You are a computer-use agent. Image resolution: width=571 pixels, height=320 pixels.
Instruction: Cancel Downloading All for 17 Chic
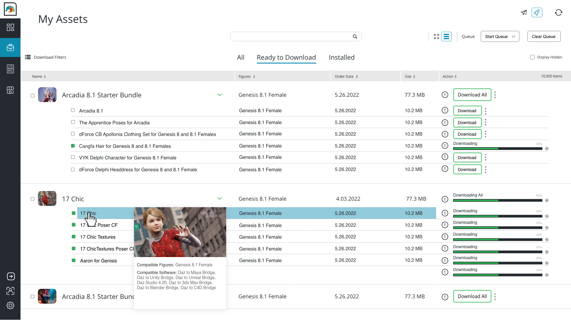coord(547,200)
